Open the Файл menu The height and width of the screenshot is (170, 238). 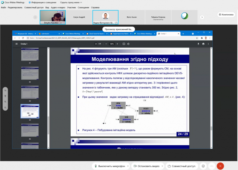(x=3, y=7)
